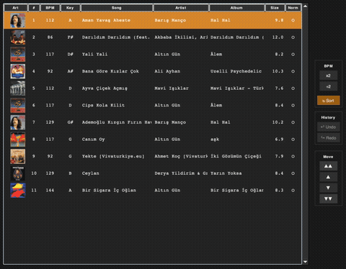The width and height of the screenshot is (346, 269).
Task: Click album art of Ademoğlu Kızgın Fırın
Action: [x=18, y=122]
